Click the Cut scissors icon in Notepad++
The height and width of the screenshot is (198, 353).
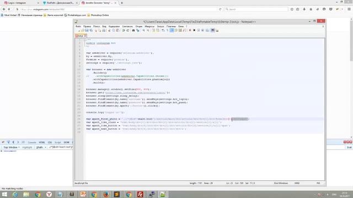point(109,30)
